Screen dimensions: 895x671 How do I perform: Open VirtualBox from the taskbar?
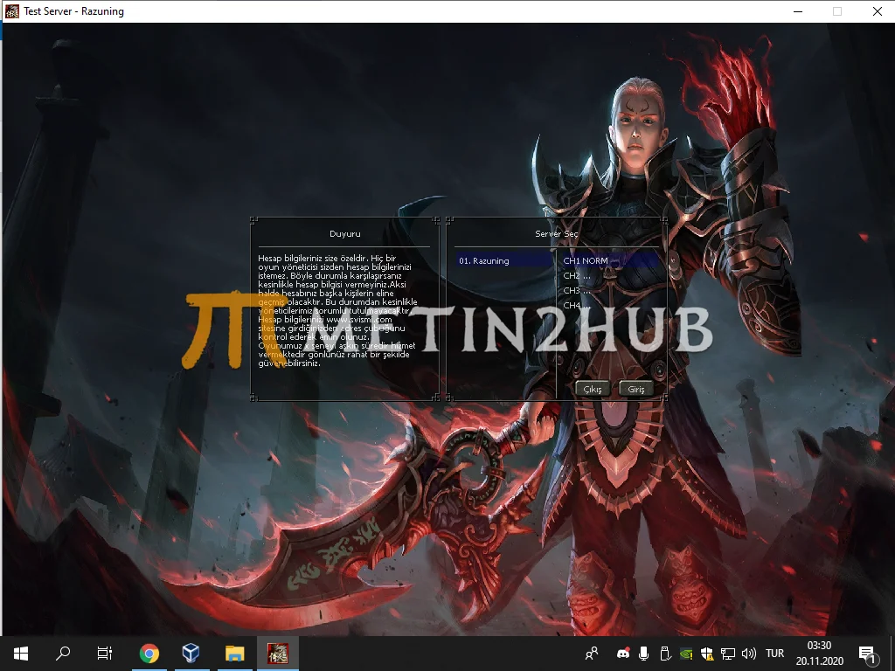click(x=191, y=653)
